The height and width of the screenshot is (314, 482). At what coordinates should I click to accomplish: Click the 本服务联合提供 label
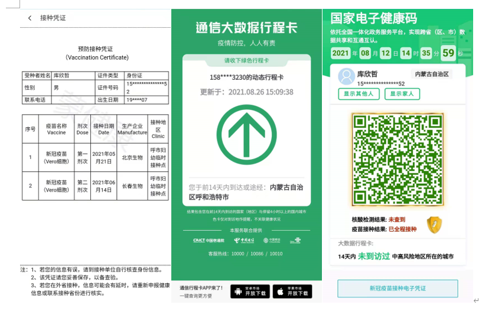pos(246,230)
